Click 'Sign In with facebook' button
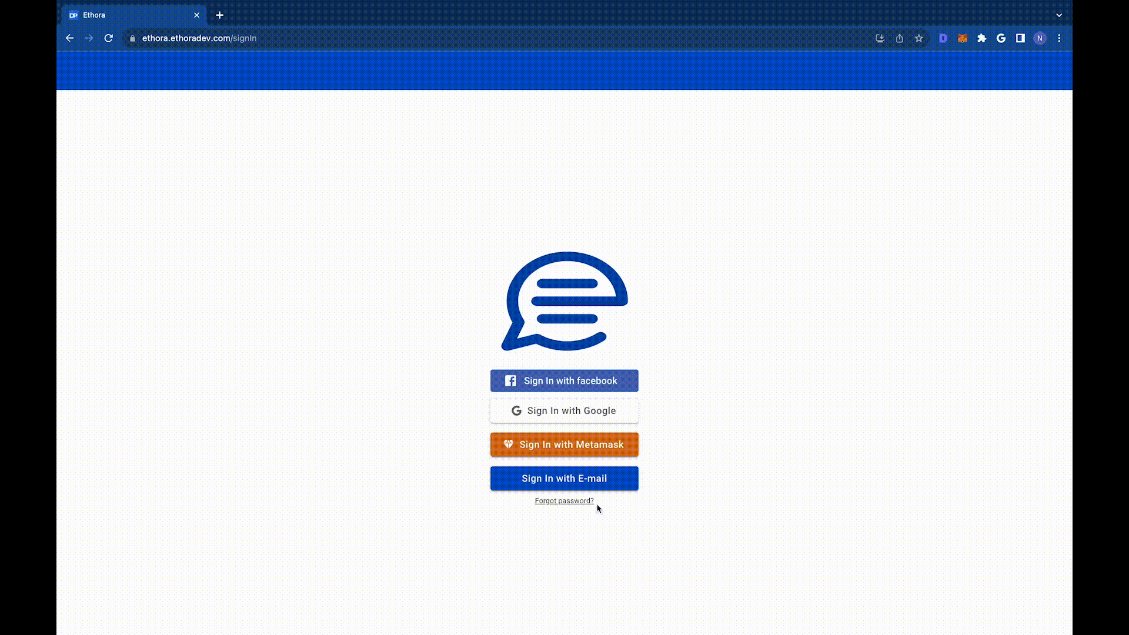This screenshot has width=1129, height=635. click(564, 380)
